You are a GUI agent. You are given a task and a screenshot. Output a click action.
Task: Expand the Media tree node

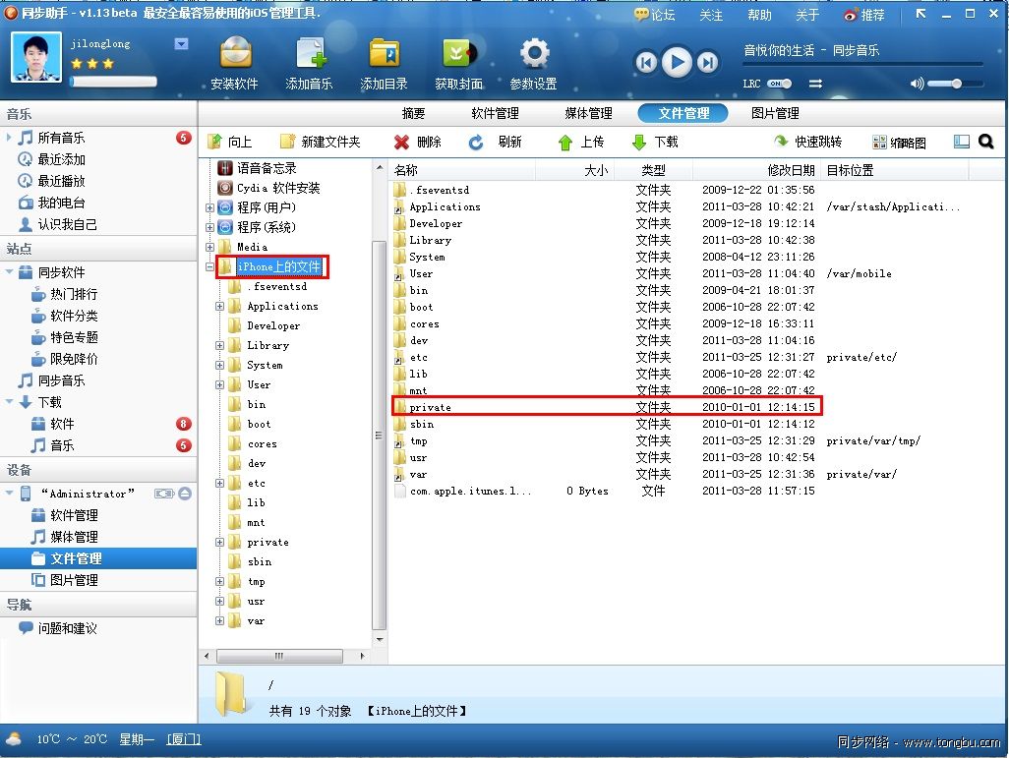(209, 247)
